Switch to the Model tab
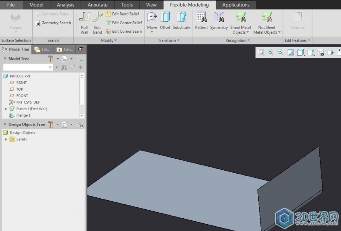 point(36,5)
